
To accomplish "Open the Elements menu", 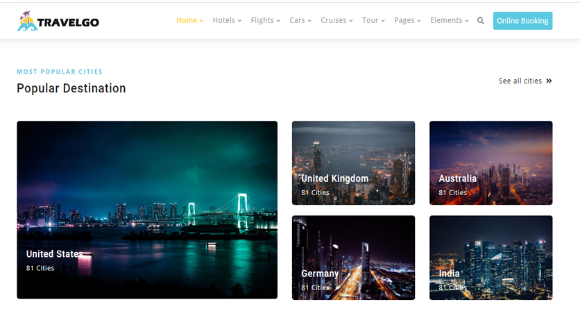I will 449,20.
